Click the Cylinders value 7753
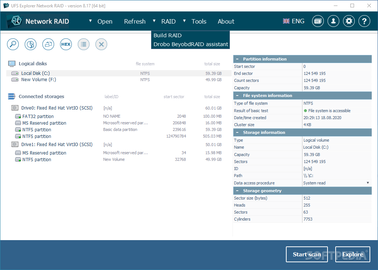Viewport: 378px width, 270px height. [308, 219]
